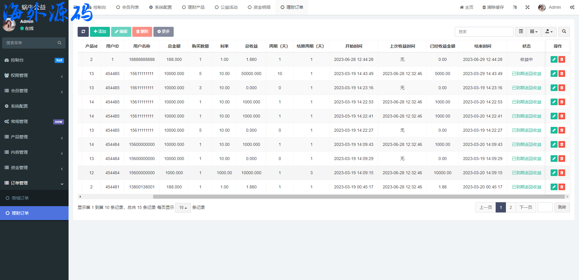Edit the first order row with pencil icon
Image resolution: width=579 pixels, height=280 pixels.
coord(554,59)
